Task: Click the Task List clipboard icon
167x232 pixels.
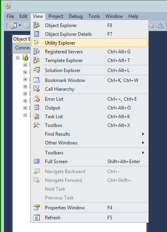Action: [x=37, y=117]
